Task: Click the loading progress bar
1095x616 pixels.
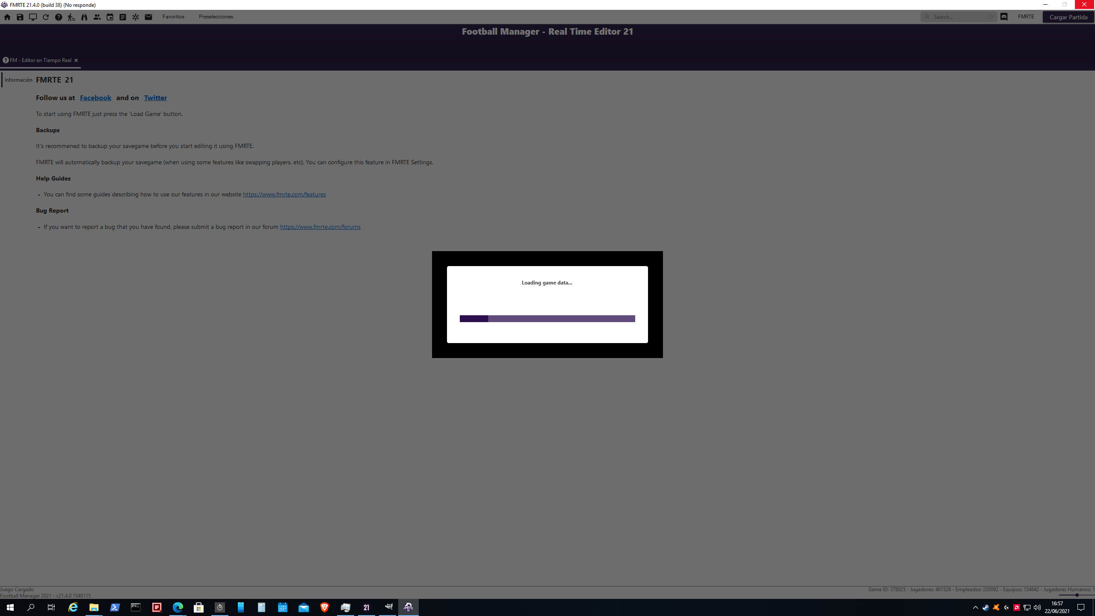Action: 547,319
